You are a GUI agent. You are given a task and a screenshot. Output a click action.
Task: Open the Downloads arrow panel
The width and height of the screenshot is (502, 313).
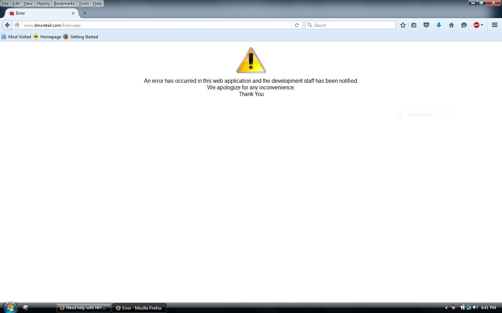[x=439, y=25]
